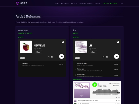
Task: Click NEW EVE apple album cover
Action: click(x=26, y=47)
